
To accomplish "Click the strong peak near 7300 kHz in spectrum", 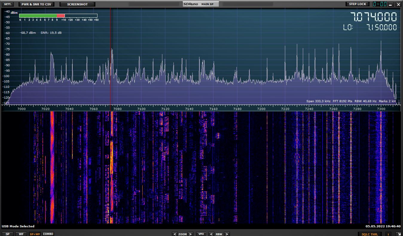I will 381,57.
